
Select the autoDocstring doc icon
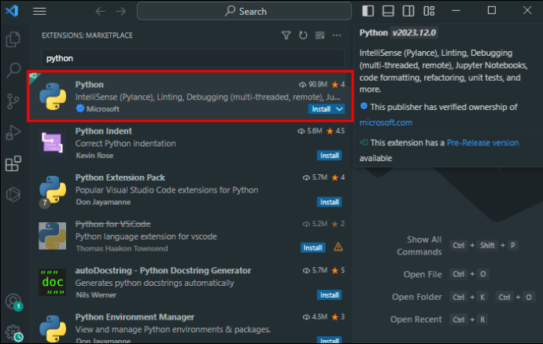52,282
